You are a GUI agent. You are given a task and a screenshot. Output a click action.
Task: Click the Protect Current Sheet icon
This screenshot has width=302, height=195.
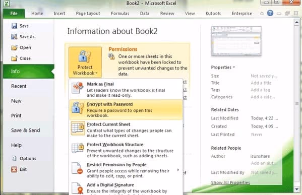pos(78,128)
